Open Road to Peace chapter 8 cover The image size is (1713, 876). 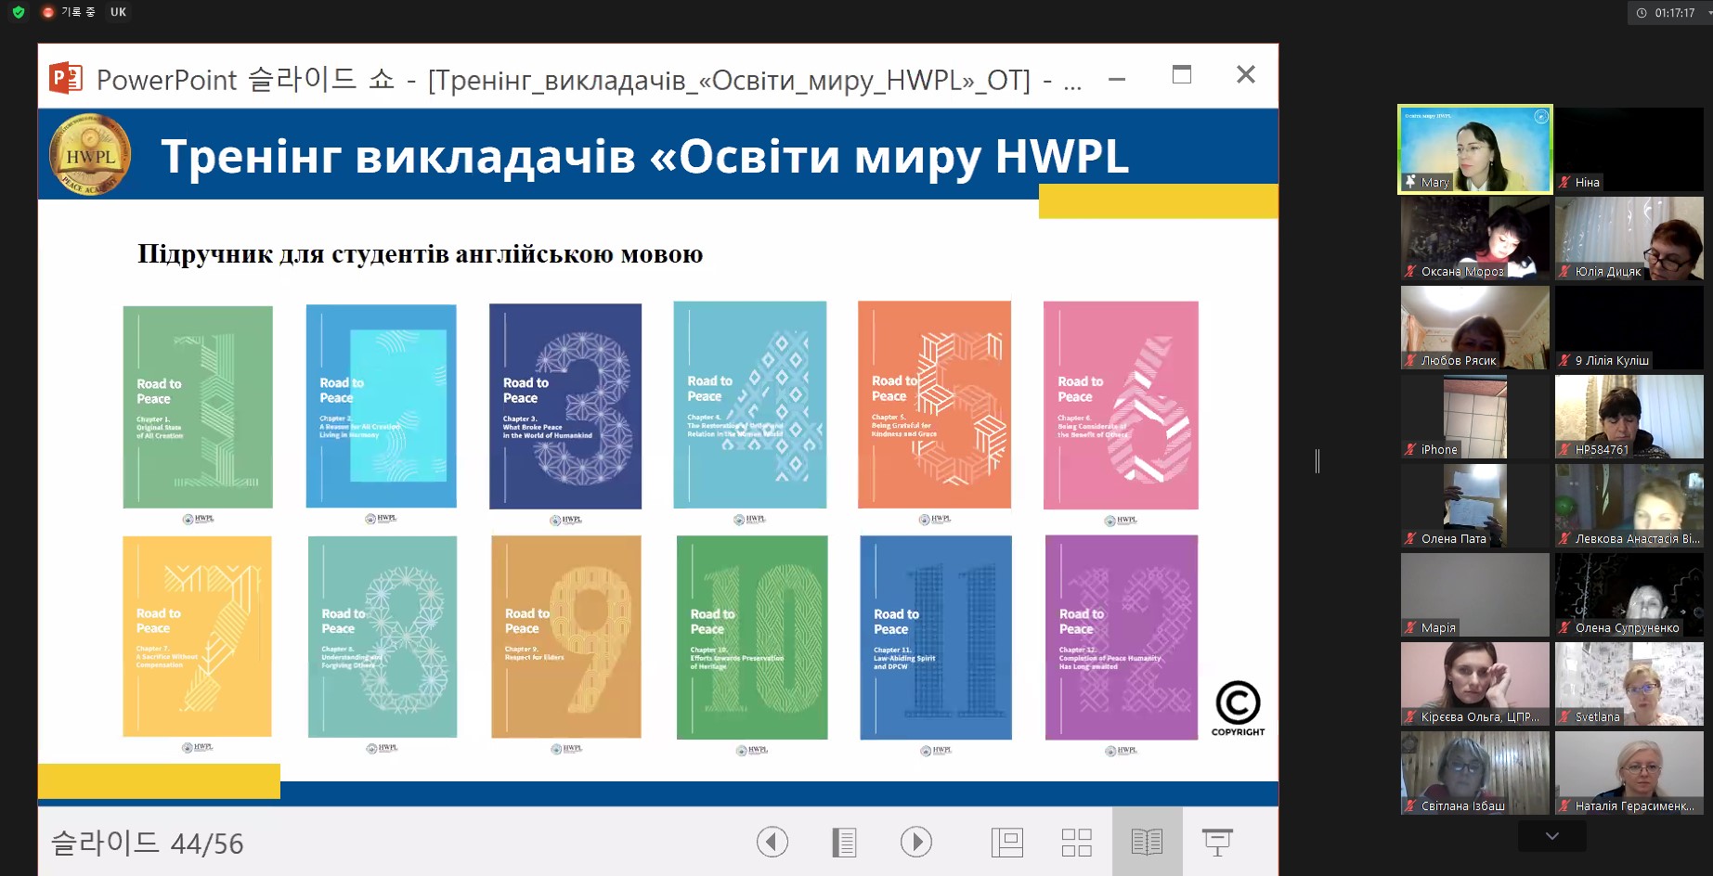(x=383, y=637)
